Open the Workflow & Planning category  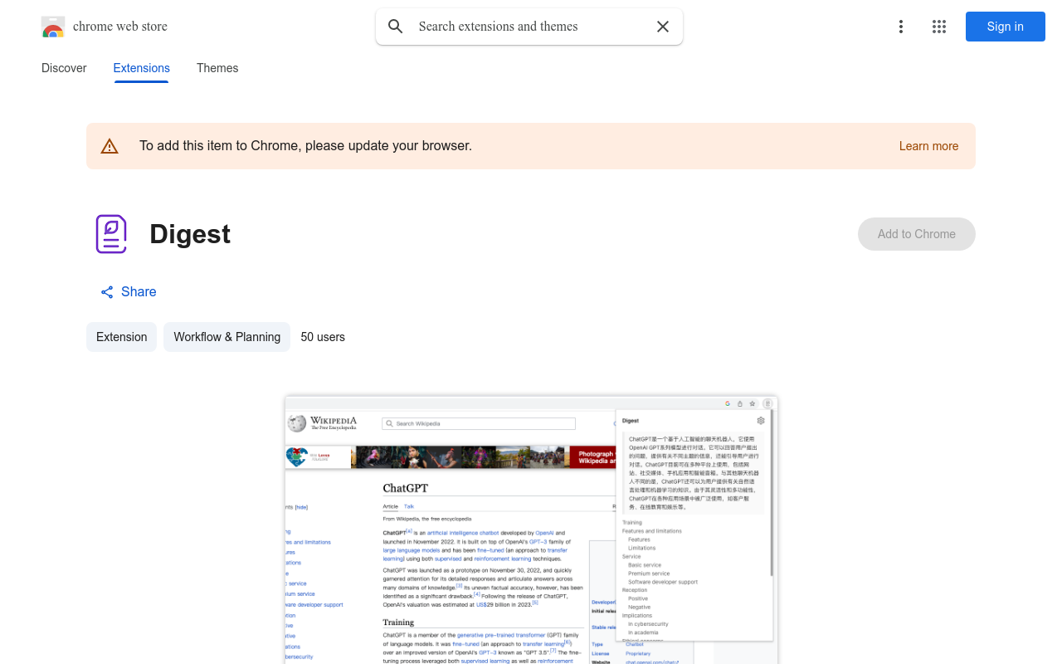[x=227, y=337]
